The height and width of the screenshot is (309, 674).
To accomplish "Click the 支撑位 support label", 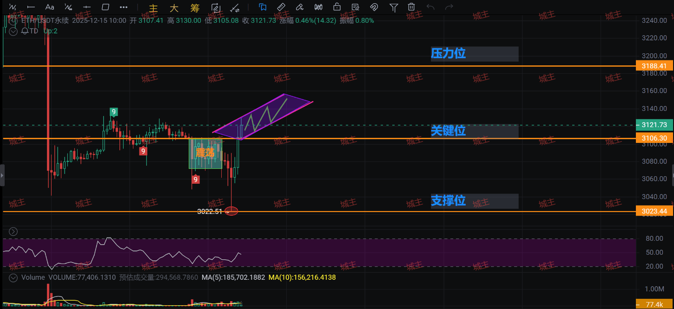I will 448,200.
